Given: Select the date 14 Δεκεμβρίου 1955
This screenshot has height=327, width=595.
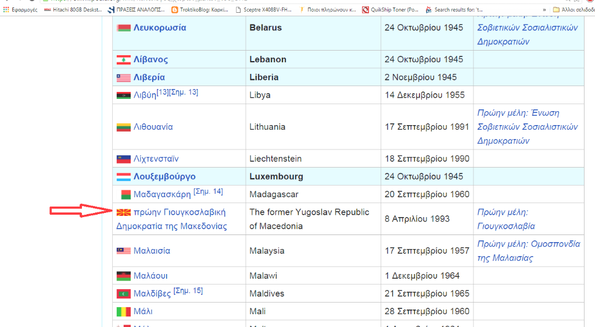Looking at the screenshot, I should pos(425,95).
